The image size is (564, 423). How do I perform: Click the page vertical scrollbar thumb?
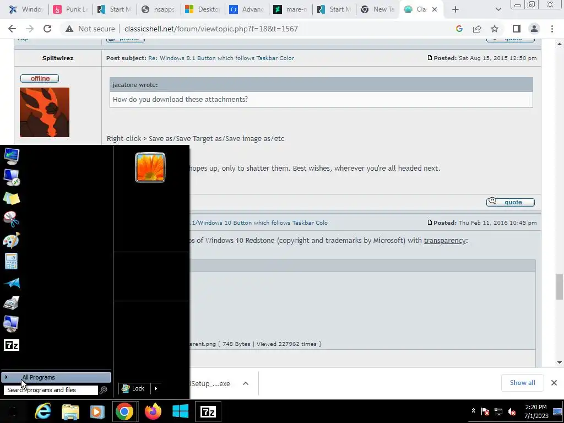(560, 286)
